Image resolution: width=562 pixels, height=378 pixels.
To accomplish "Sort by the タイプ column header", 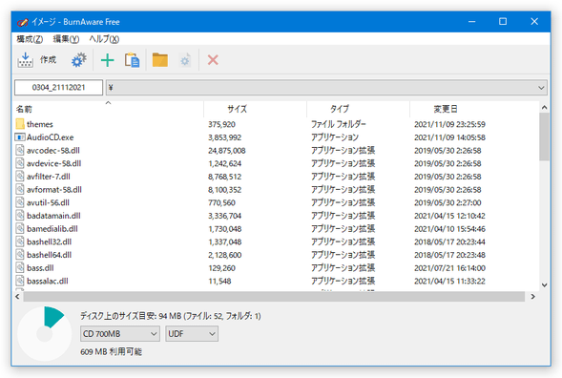I will point(358,109).
